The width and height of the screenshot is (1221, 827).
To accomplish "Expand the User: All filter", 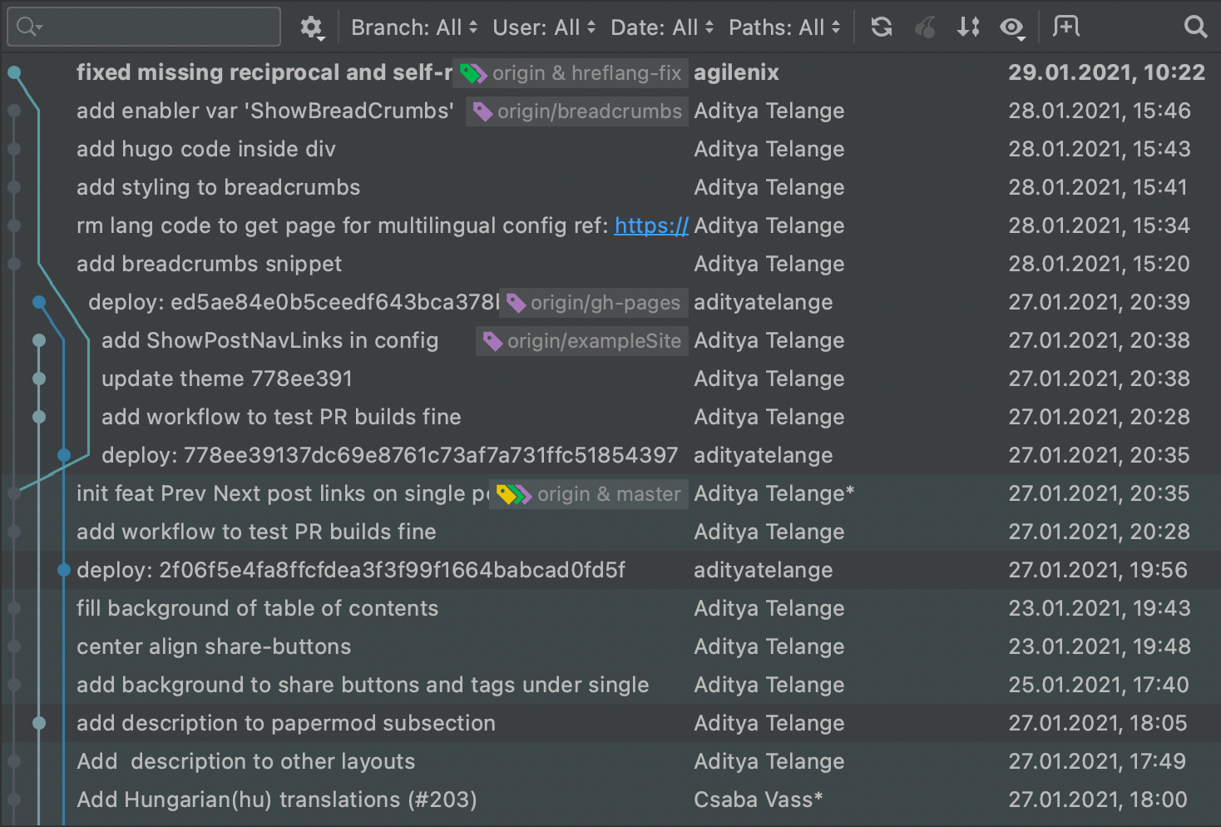I will tap(544, 27).
